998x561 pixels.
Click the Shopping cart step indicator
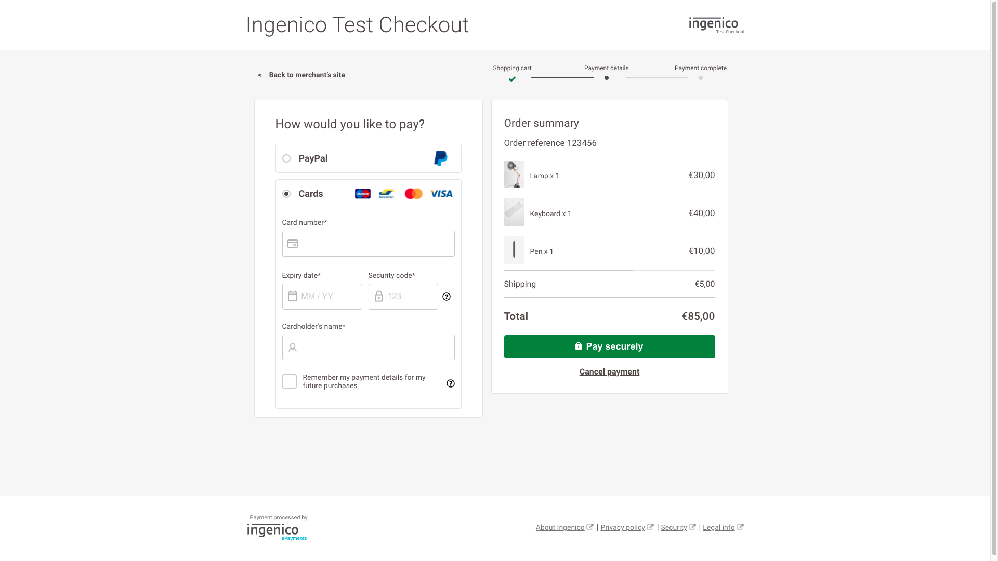(512, 78)
